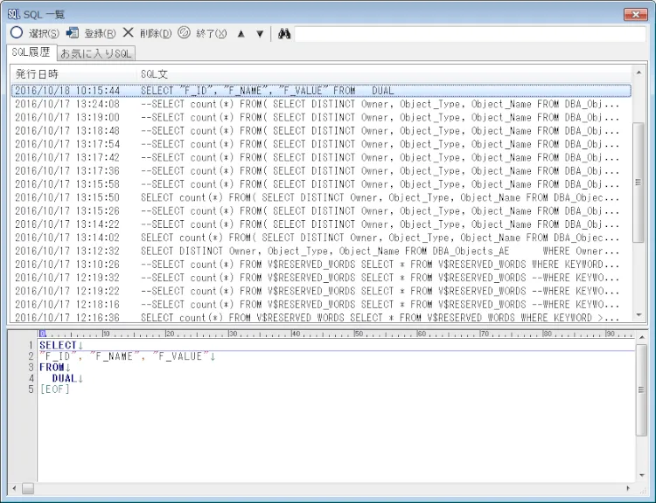This screenshot has height=503, width=656.
Task: Click the history list scroll-down arrow
Action: click(x=639, y=315)
